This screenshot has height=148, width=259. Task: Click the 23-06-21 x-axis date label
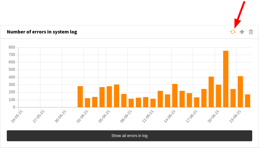pyautogui.click(x=235, y=116)
